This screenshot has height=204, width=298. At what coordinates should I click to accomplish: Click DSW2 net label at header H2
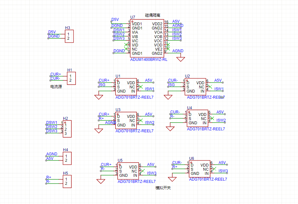coord(52,127)
